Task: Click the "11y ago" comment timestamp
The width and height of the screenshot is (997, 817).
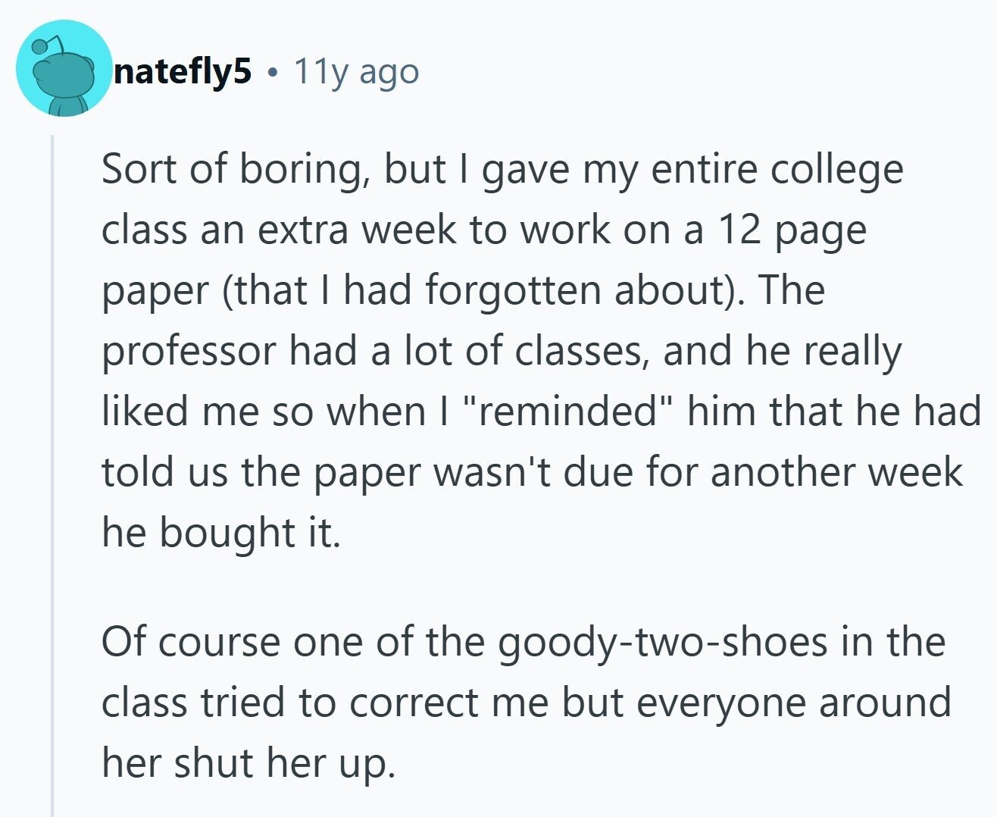Action: click(355, 72)
